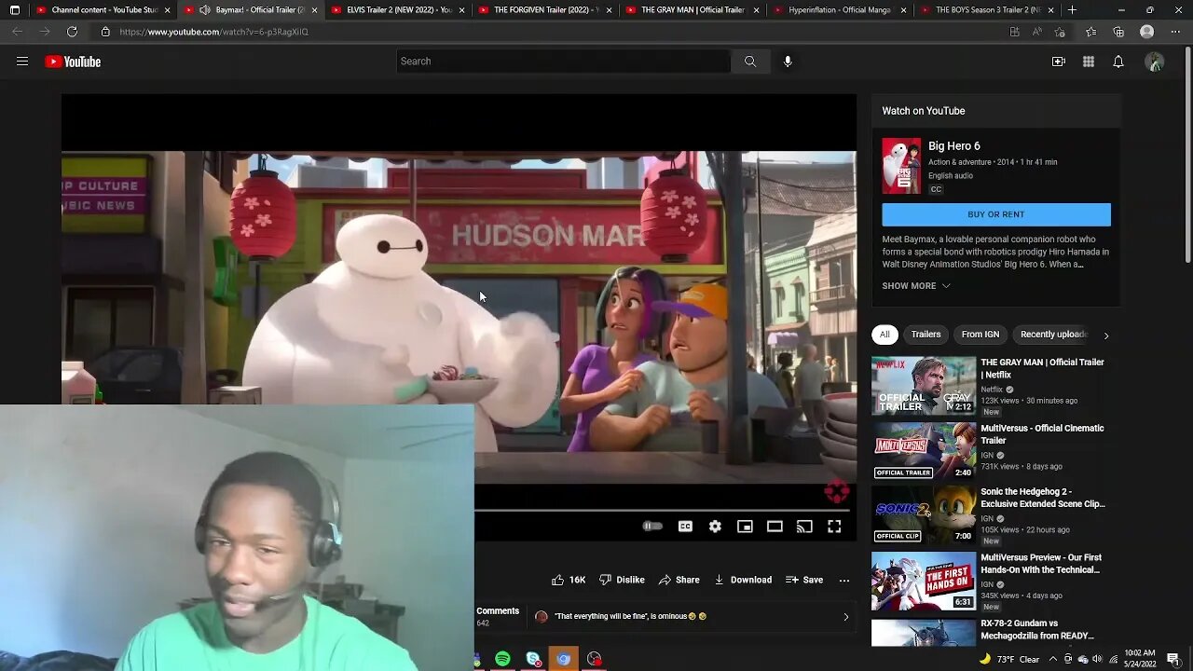Open the notifications bell
The height and width of the screenshot is (671, 1193).
click(1118, 62)
